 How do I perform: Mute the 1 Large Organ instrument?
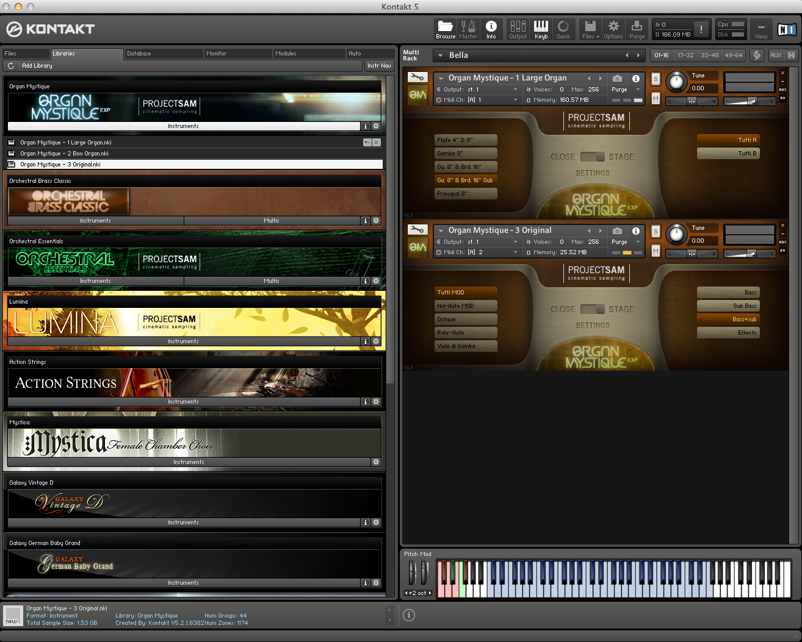click(x=656, y=98)
